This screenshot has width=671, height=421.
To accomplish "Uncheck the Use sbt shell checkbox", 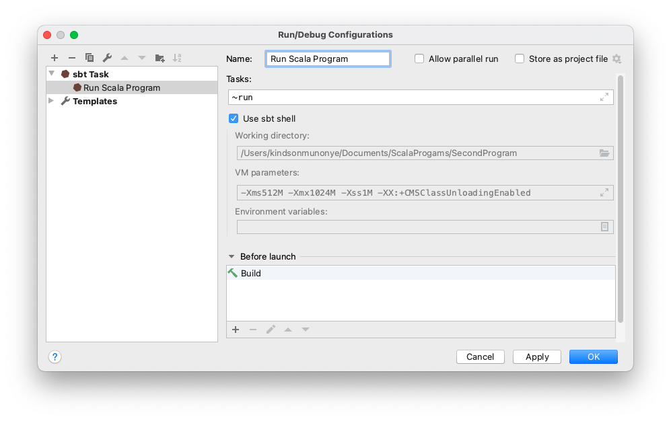I will point(234,119).
